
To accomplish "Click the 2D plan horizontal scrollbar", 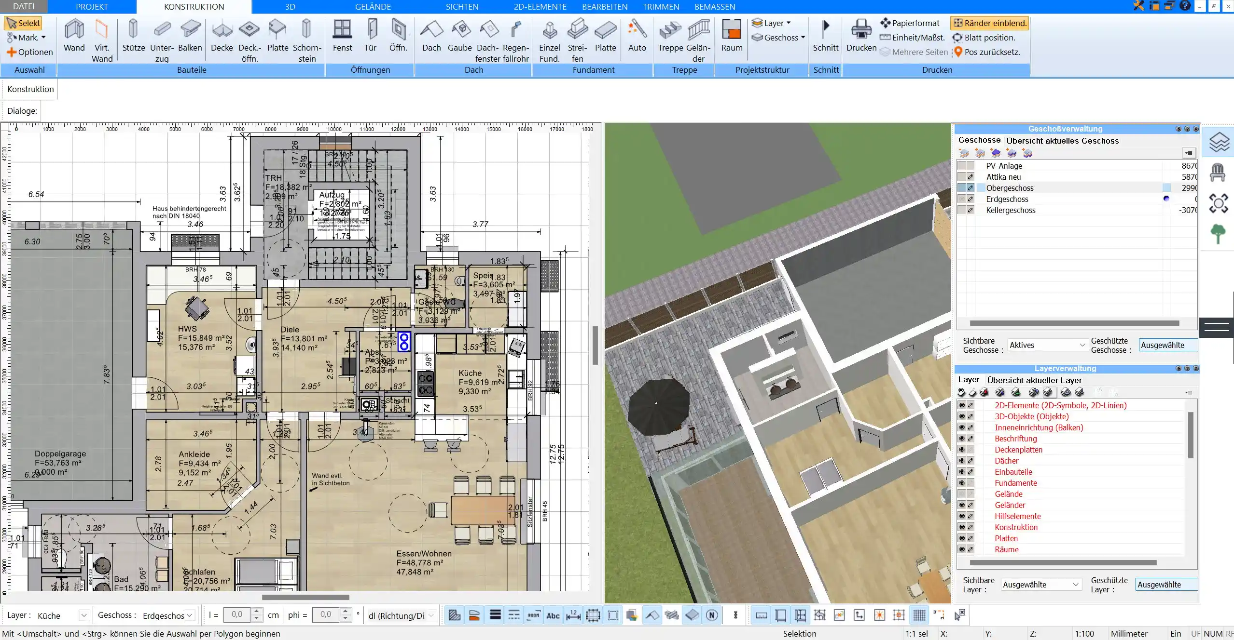I will point(305,597).
